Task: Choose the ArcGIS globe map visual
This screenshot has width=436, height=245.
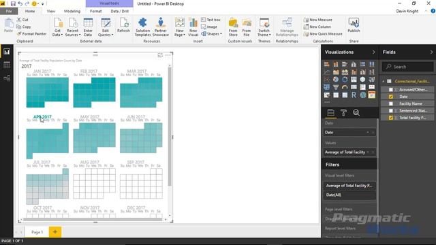Action: [x=362, y=95]
